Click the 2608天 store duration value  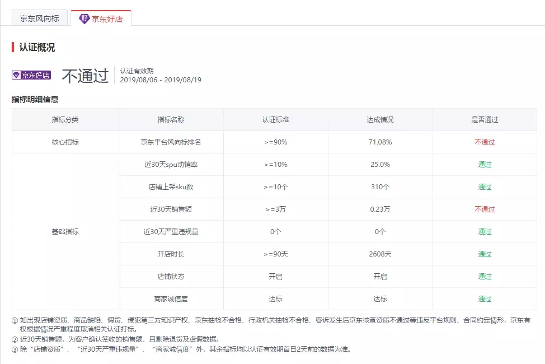pos(380,254)
